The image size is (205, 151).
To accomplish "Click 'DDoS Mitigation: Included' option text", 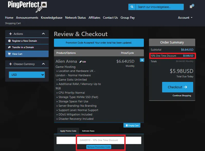I will click(75, 114).
